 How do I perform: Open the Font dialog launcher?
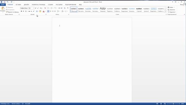tap(46, 15)
